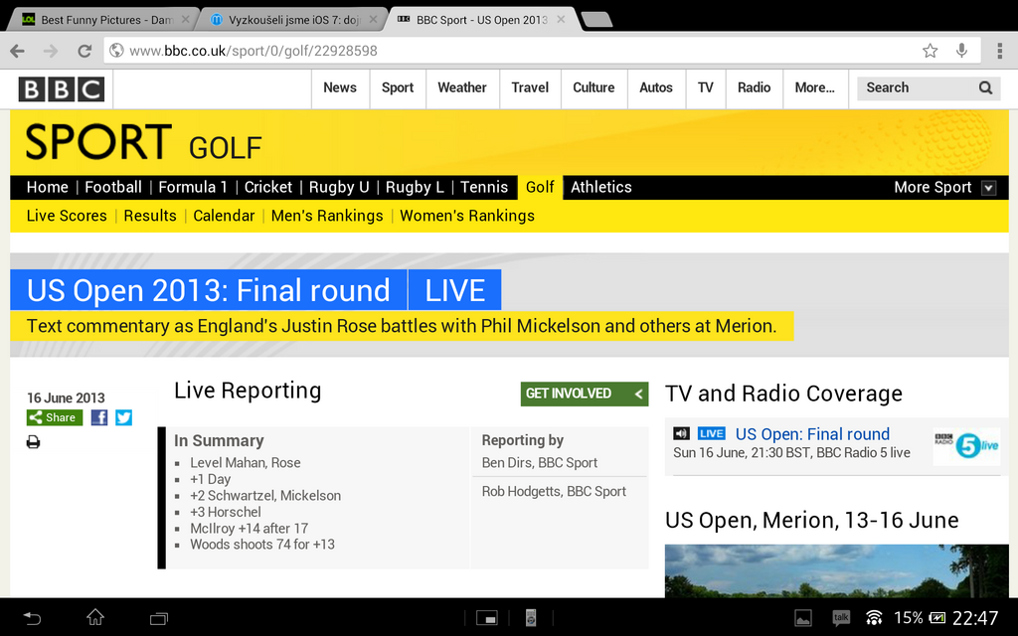The height and width of the screenshot is (636, 1018).
Task: Open the More… BBC navigation menu
Action: [814, 87]
